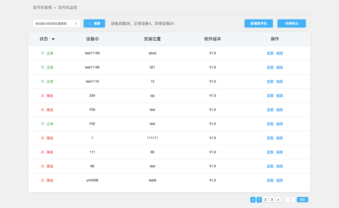Image resolution: width=339 pixels, height=208 pixels.
Task: View device F03
Action: 270,110
